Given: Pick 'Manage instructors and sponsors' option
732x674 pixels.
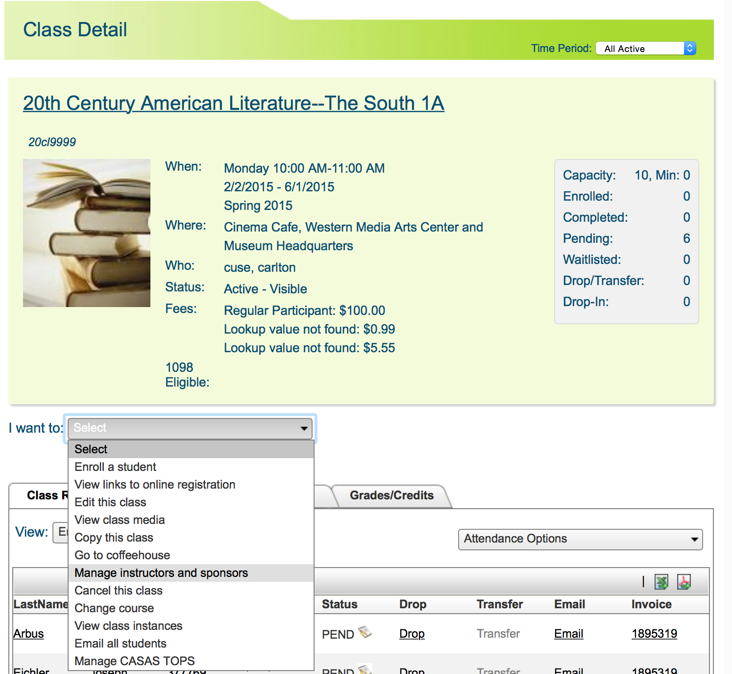Looking at the screenshot, I should 162,573.
